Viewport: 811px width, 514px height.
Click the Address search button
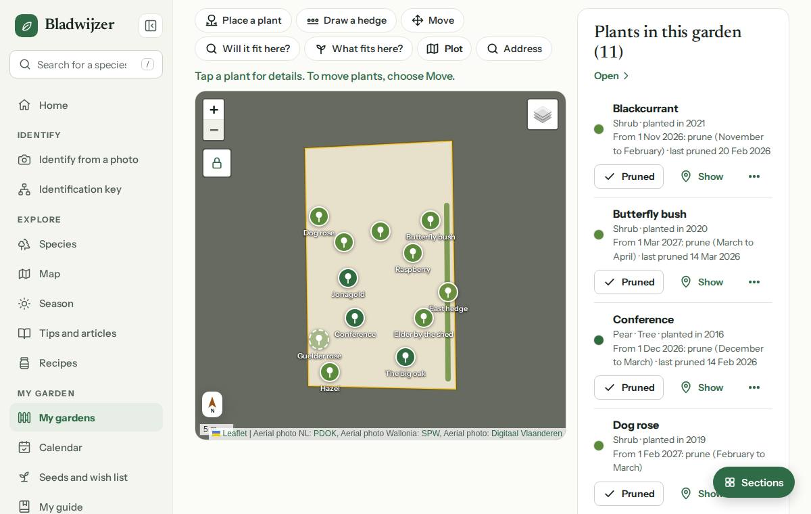click(514, 49)
